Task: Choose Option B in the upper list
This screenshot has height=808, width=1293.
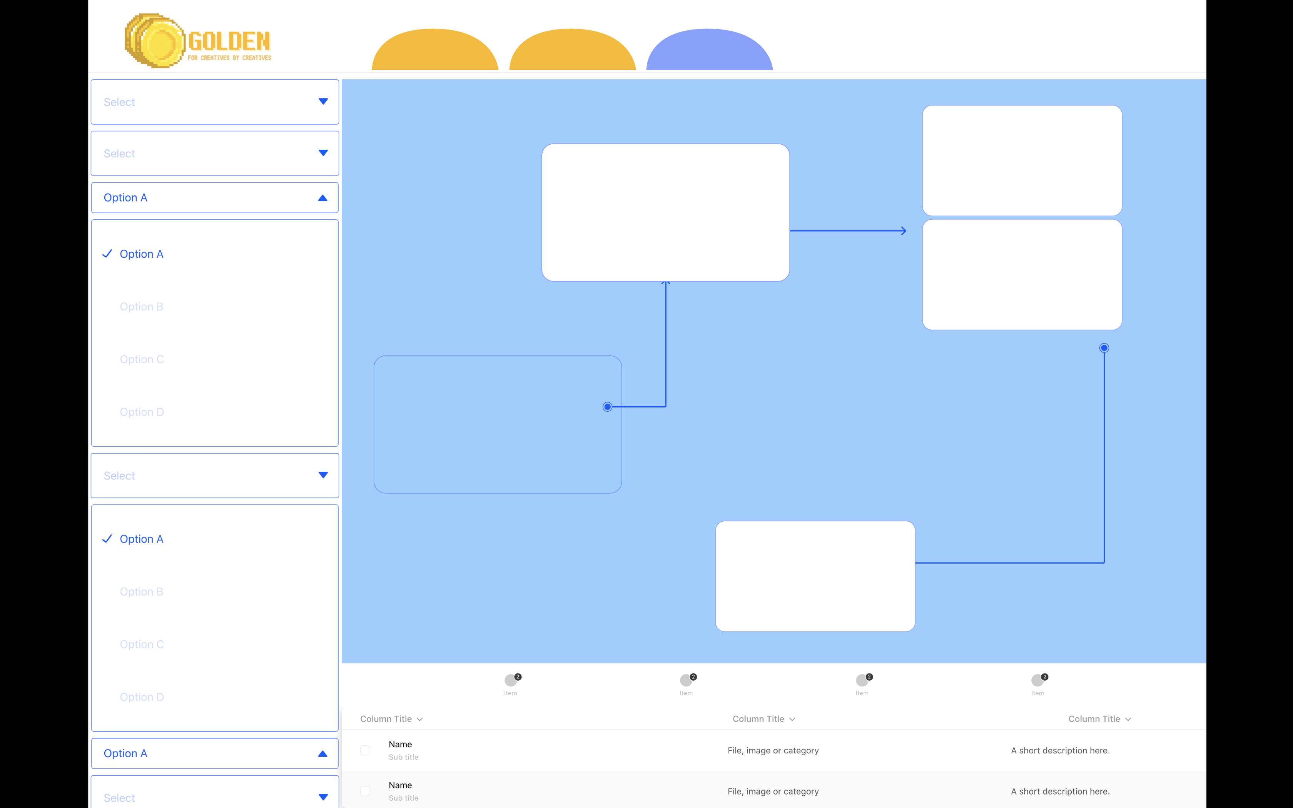Action: coord(141,307)
